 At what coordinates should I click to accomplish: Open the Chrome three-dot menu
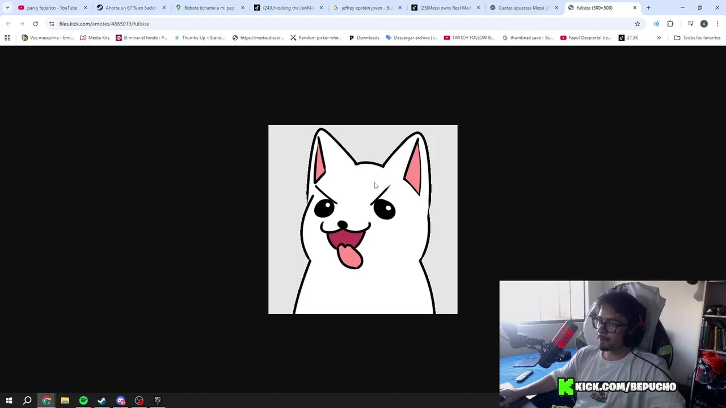click(x=717, y=24)
